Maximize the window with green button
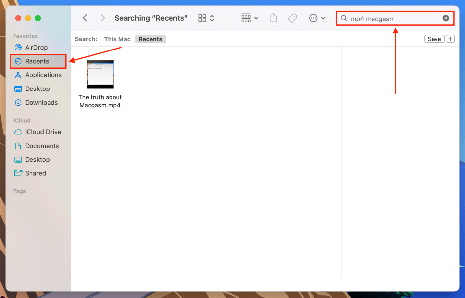465x298 pixels. coord(38,18)
